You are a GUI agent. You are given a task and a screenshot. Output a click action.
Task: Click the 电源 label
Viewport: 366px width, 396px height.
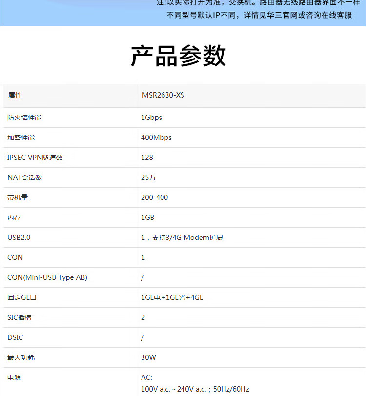[14, 377]
